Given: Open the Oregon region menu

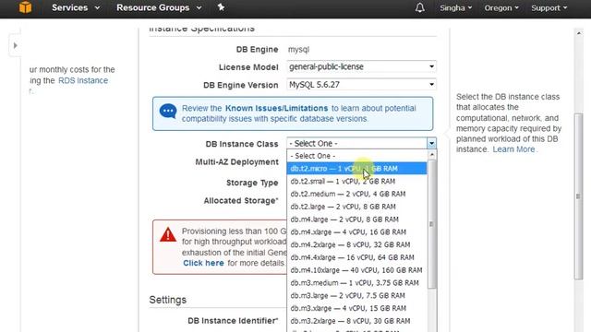Looking at the screenshot, I should (x=501, y=8).
